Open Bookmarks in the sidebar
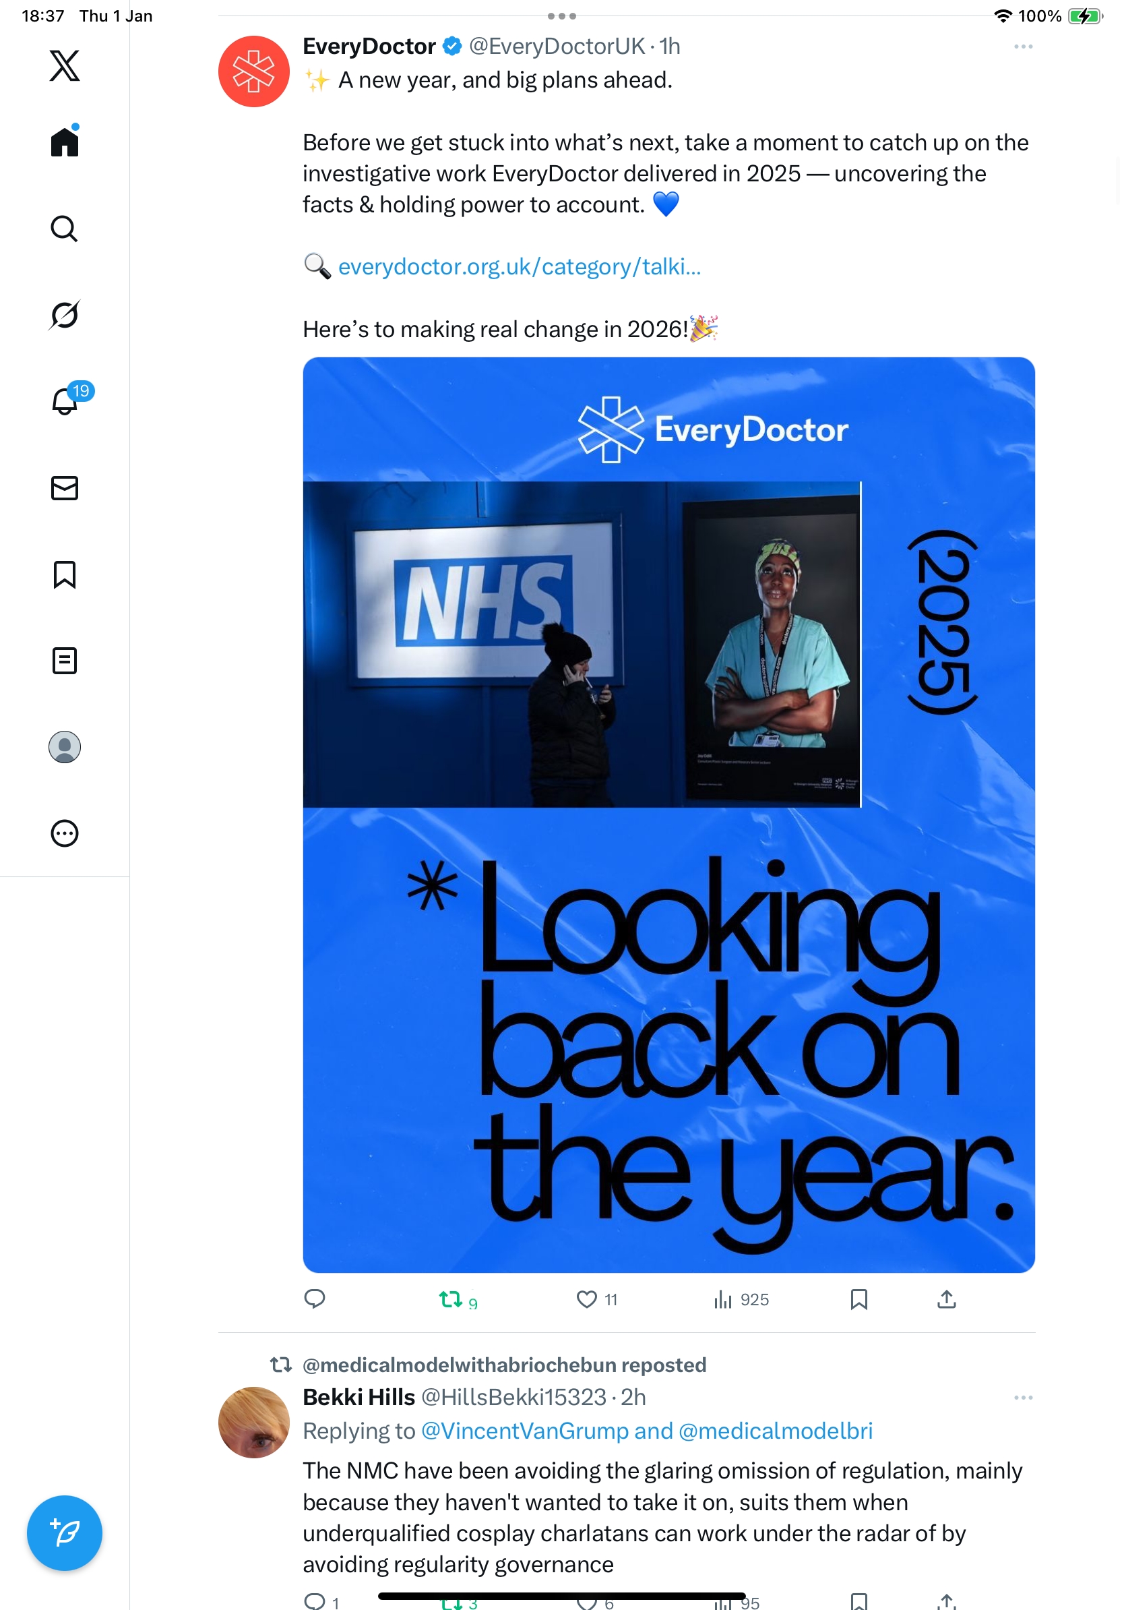The width and height of the screenshot is (1124, 1610). pyautogui.click(x=65, y=574)
